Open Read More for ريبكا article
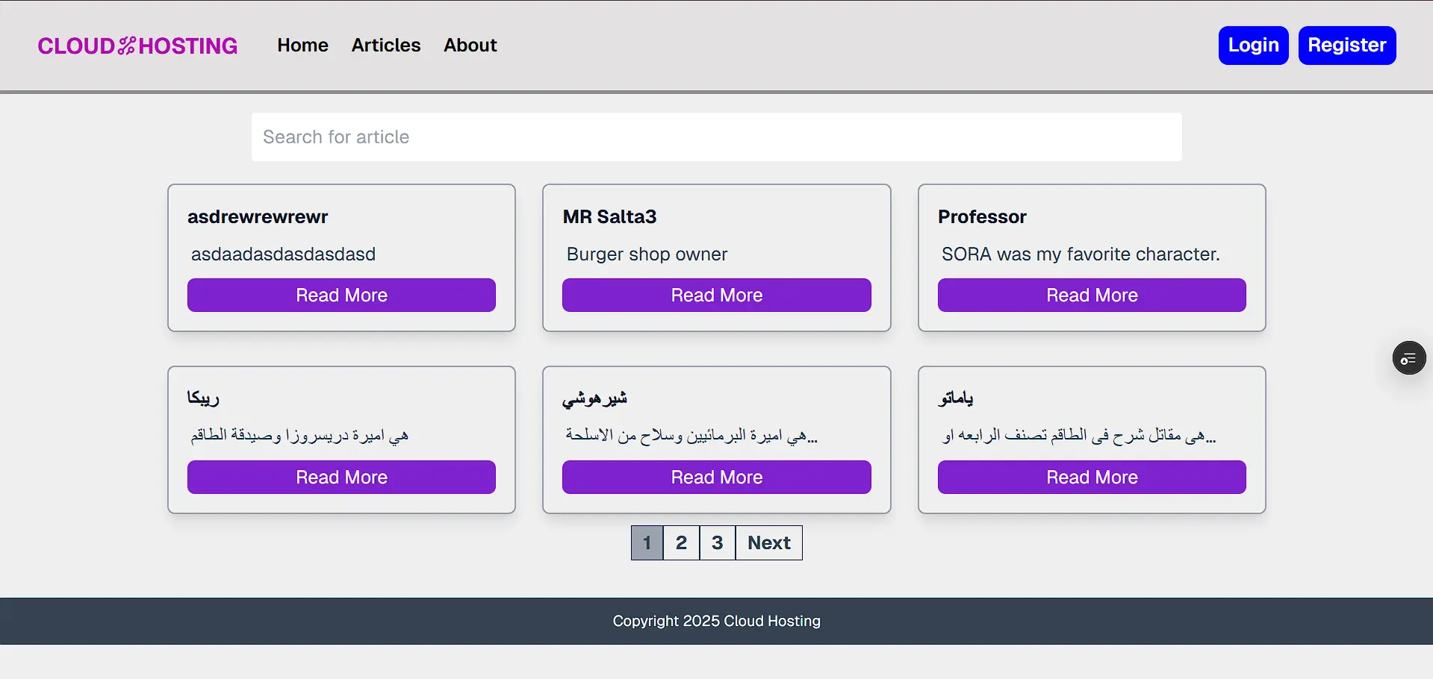The height and width of the screenshot is (679, 1433). [x=341, y=478]
